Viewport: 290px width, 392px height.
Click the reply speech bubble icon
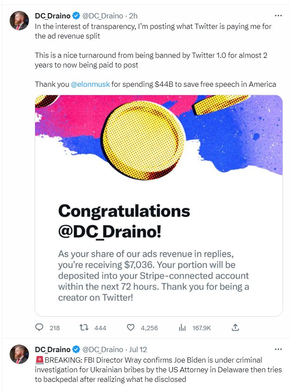[39, 328]
